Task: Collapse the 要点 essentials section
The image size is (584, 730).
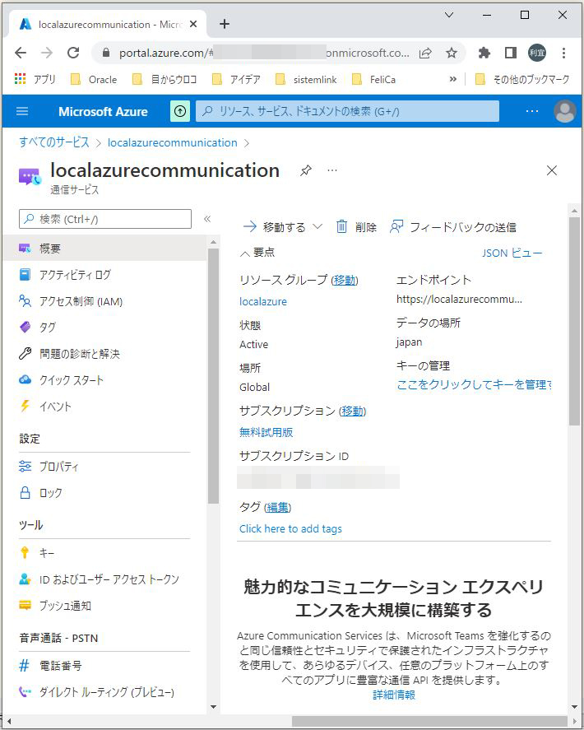Action: [x=257, y=253]
